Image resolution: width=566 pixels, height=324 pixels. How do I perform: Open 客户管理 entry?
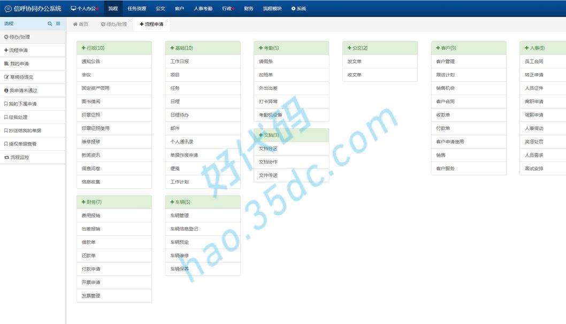coord(469,61)
